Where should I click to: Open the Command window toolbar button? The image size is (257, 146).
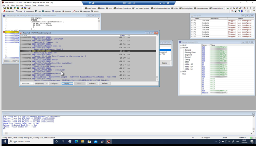pos(29,11)
